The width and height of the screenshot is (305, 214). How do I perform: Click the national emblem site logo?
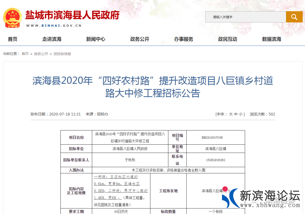(12, 17)
